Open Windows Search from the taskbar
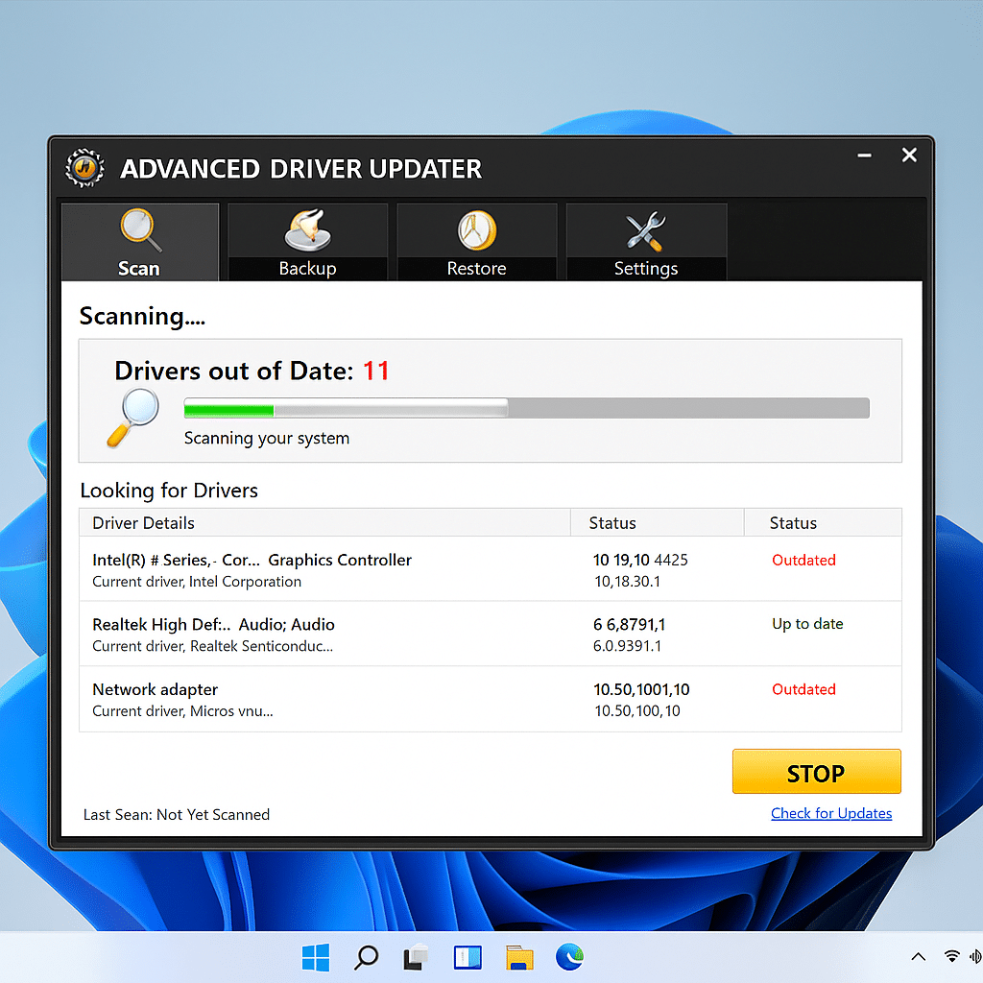 point(367,957)
